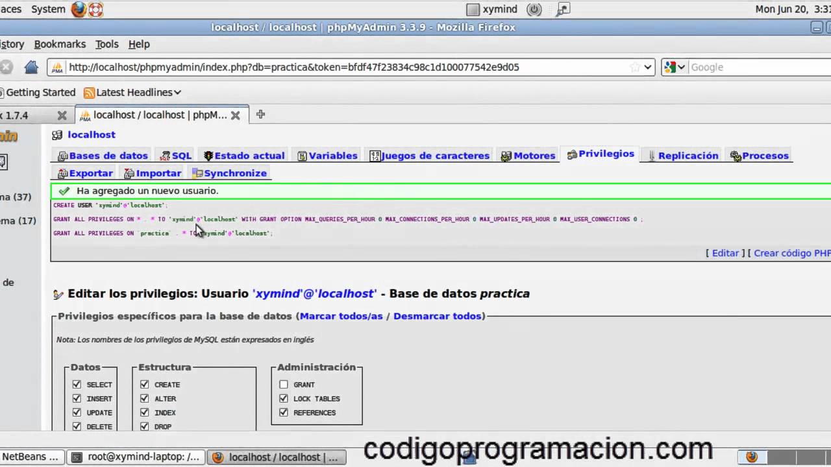831x467 pixels.
Task: Enable the GRANT privilege checkbox
Action: click(x=283, y=384)
